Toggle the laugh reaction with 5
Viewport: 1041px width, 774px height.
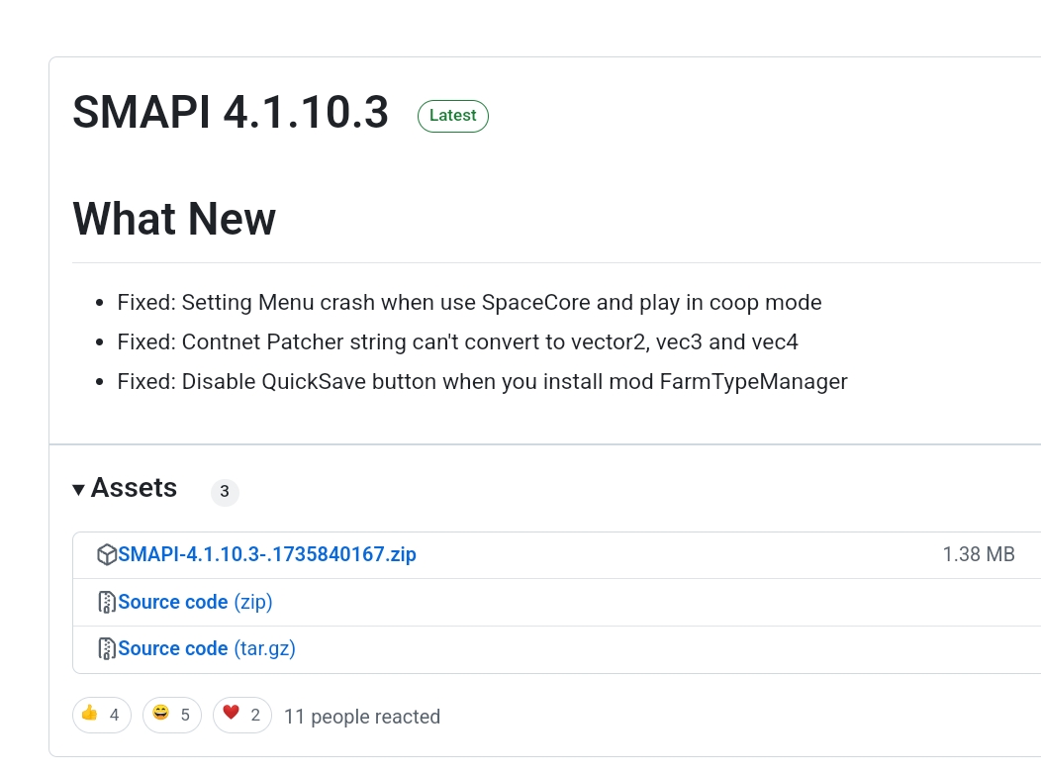click(172, 715)
